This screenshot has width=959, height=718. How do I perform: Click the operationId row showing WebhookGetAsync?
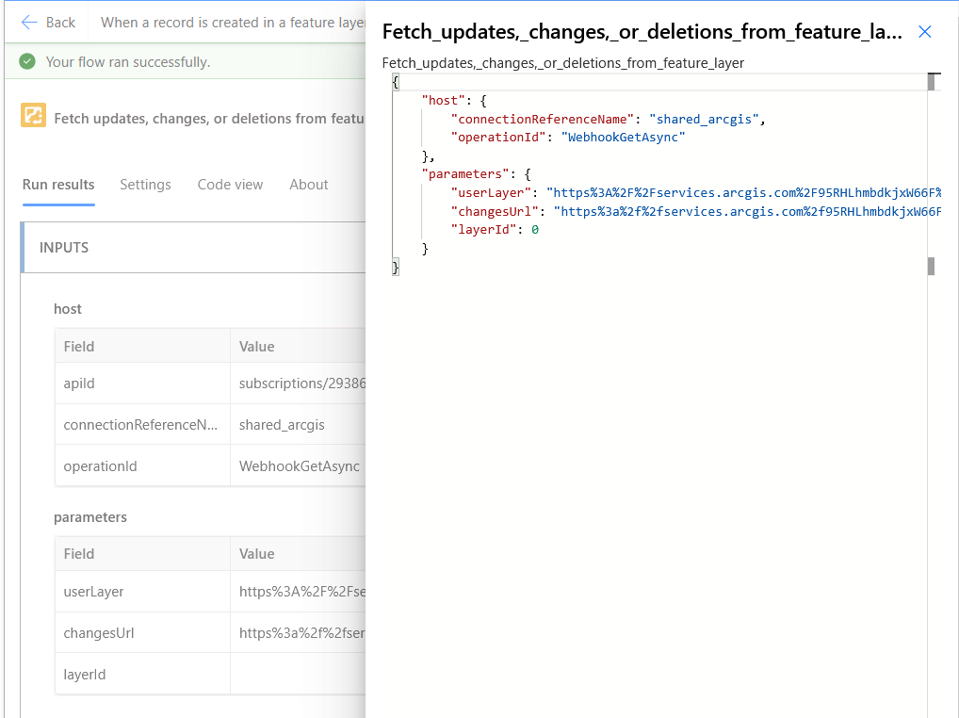[188, 465]
